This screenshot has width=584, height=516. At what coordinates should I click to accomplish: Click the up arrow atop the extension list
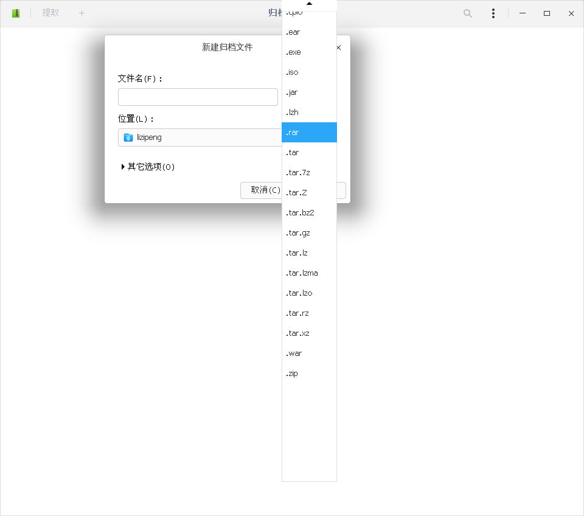tap(309, 4)
